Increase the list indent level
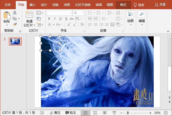172x116 pixels. pos(96,19)
